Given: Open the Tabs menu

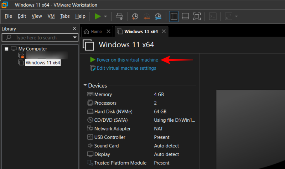Looking at the screenshot, I should pyautogui.click(x=65, y=16).
